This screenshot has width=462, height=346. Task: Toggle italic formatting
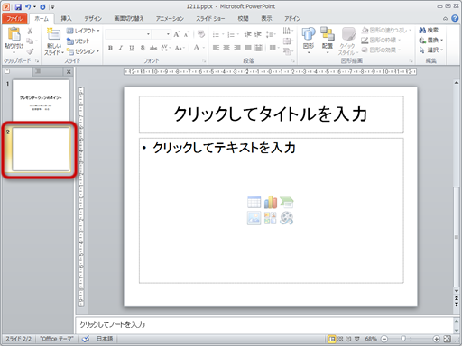[x=121, y=48]
